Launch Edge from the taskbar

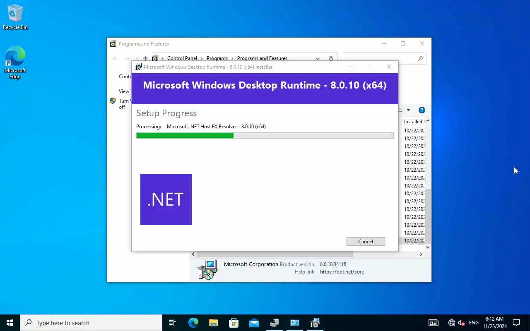click(193, 323)
